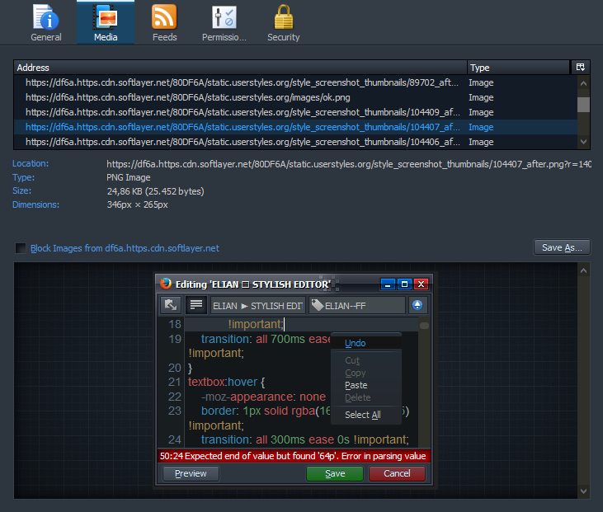Image resolution: width=603 pixels, height=512 pixels.
Task: Click the preview window minimize icon
Action: (x=388, y=284)
